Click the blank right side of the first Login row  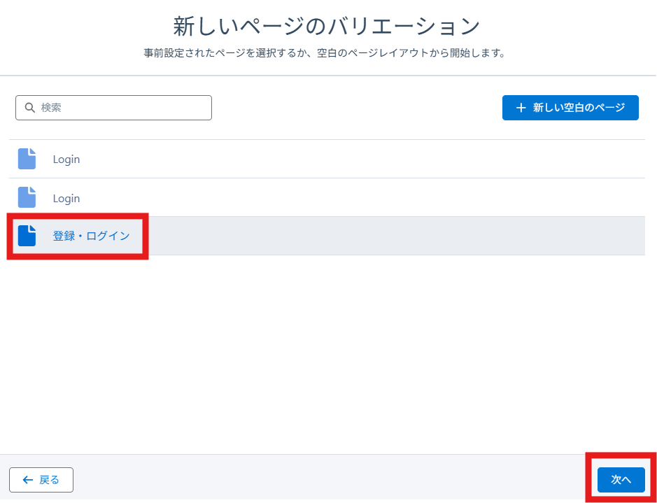coord(420,160)
